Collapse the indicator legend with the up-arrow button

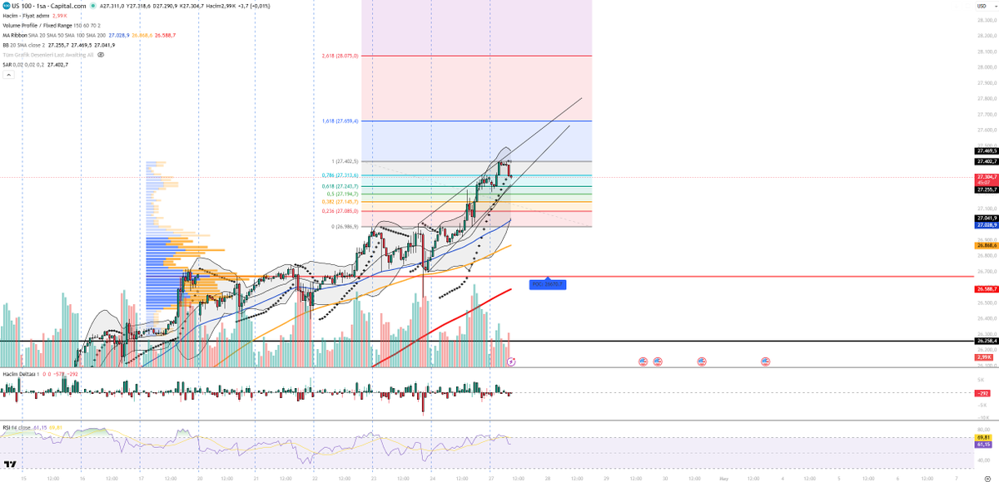click(x=8, y=75)
